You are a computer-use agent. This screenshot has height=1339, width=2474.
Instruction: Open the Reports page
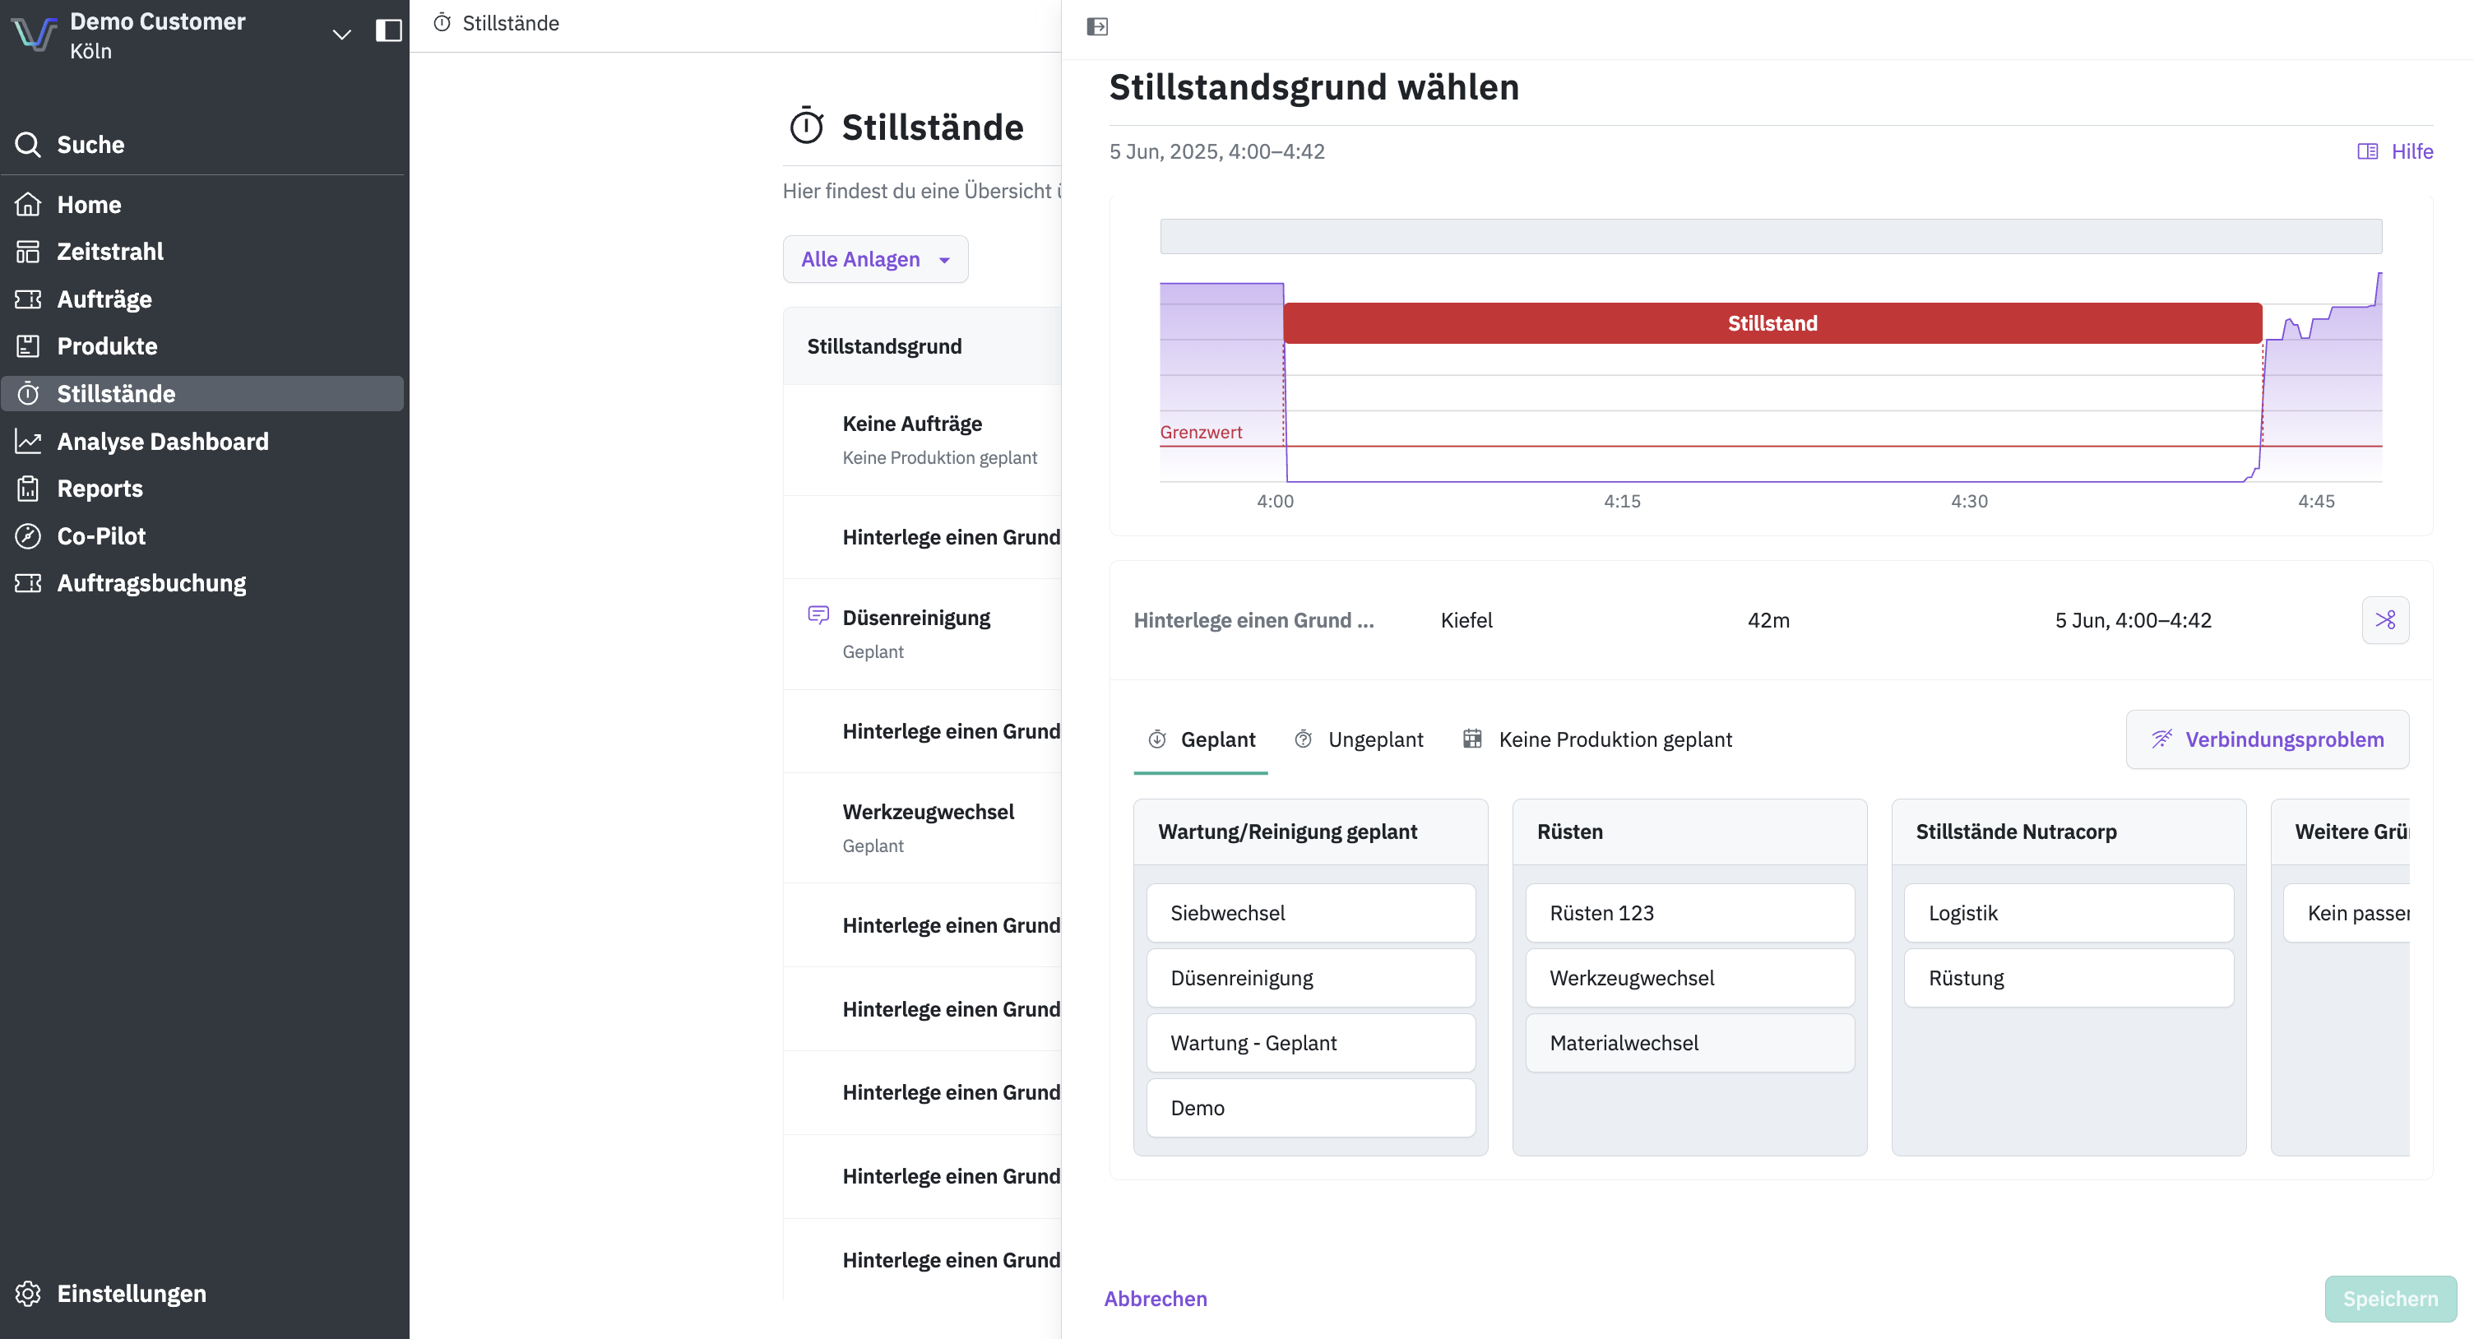[100, 489]
